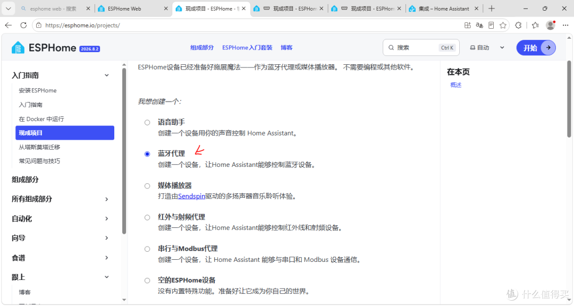Open 组成部分 in top navigation
This screenshot has height=306, width=574.
pos(202,48)
